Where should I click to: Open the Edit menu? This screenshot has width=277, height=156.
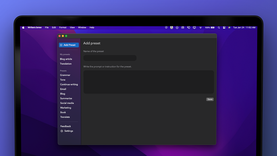coord(54,27)
